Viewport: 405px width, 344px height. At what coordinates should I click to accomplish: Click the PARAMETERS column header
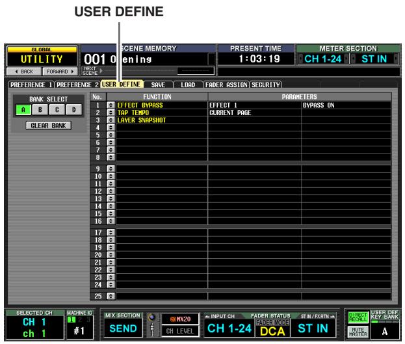(x=299, y=97)
